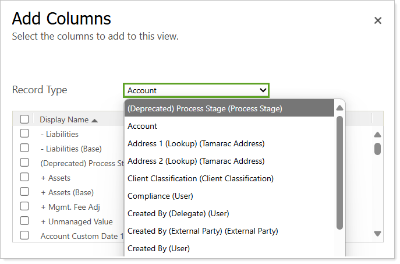
Task: Check the '- Liabilities (Base)' checkbox
Action: [x=24, y=148]
